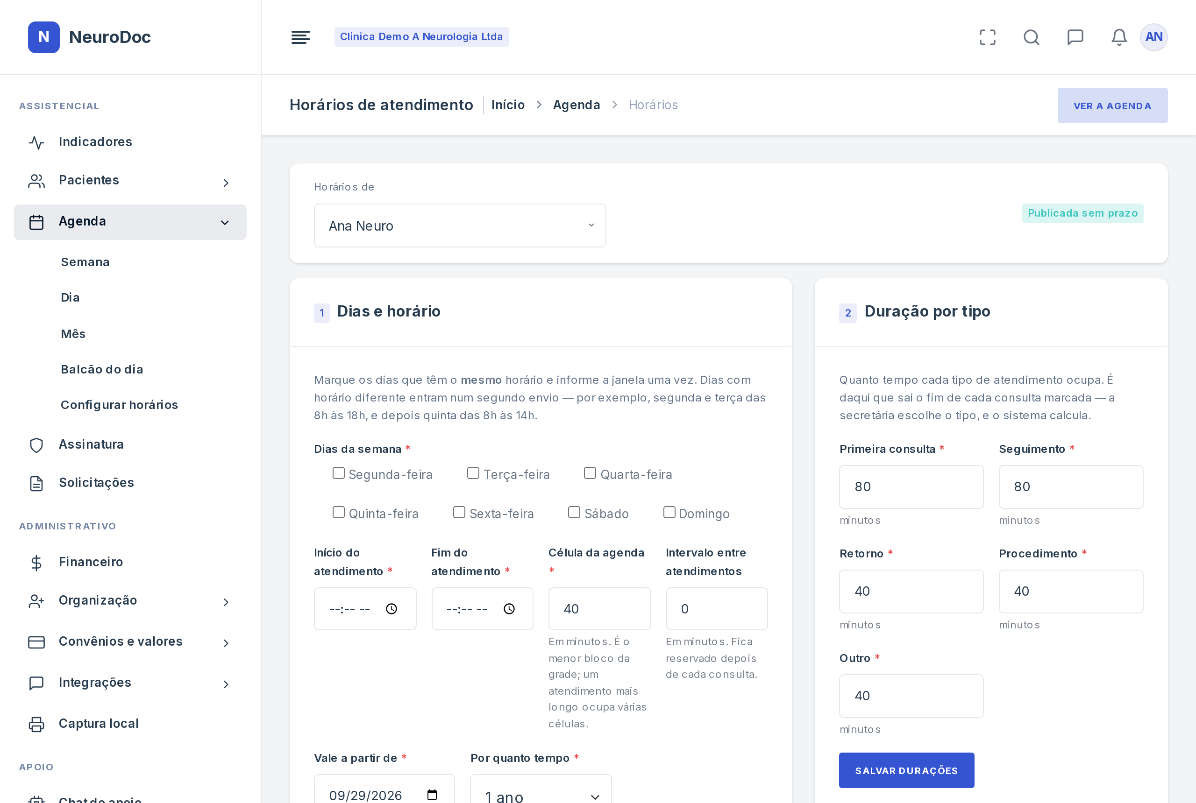This screenshot has height=803, width=1196.
Task: Click the NeuroDoc logo icon
Action: [43, 37]
